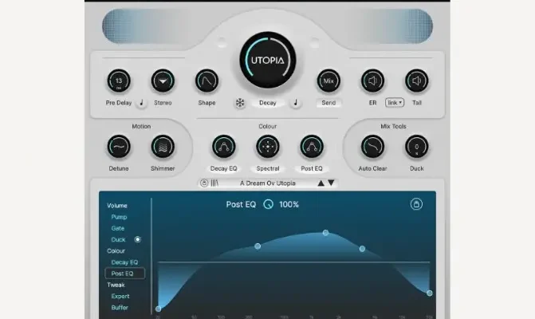Toggle the snowflake freeze button
The width and height of the screenshot is (535, 319).
click(239, 103)
